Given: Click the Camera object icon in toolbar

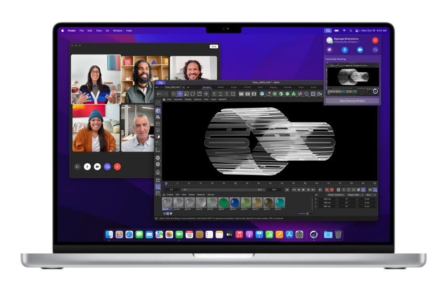Looking at the screenshot, I should [x=320, y=94].
